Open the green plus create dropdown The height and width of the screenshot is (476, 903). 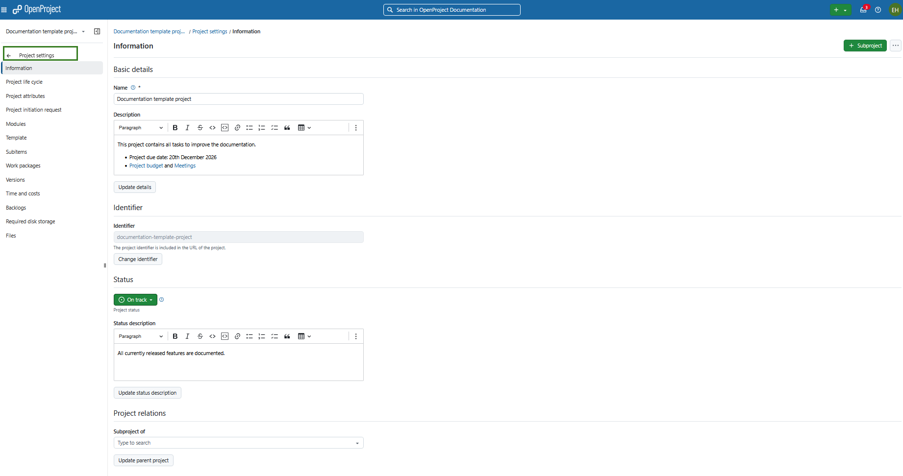[x=840, y=10]
